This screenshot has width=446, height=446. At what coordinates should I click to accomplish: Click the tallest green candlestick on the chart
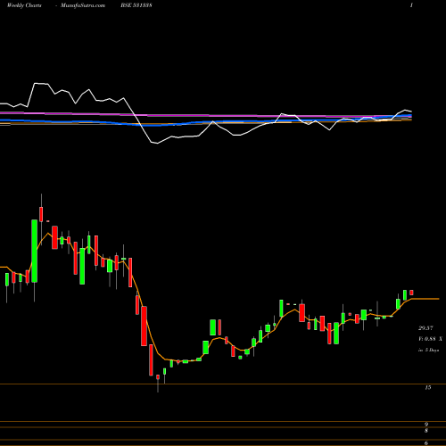pos(35,251)
